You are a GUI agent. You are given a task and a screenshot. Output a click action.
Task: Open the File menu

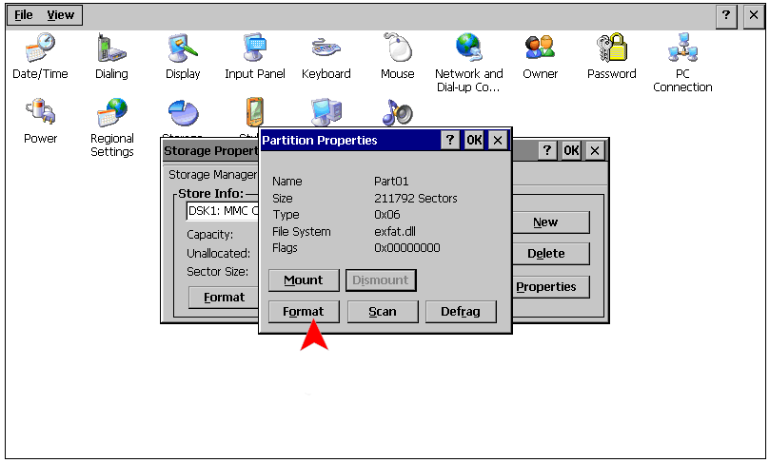[24, 15]
